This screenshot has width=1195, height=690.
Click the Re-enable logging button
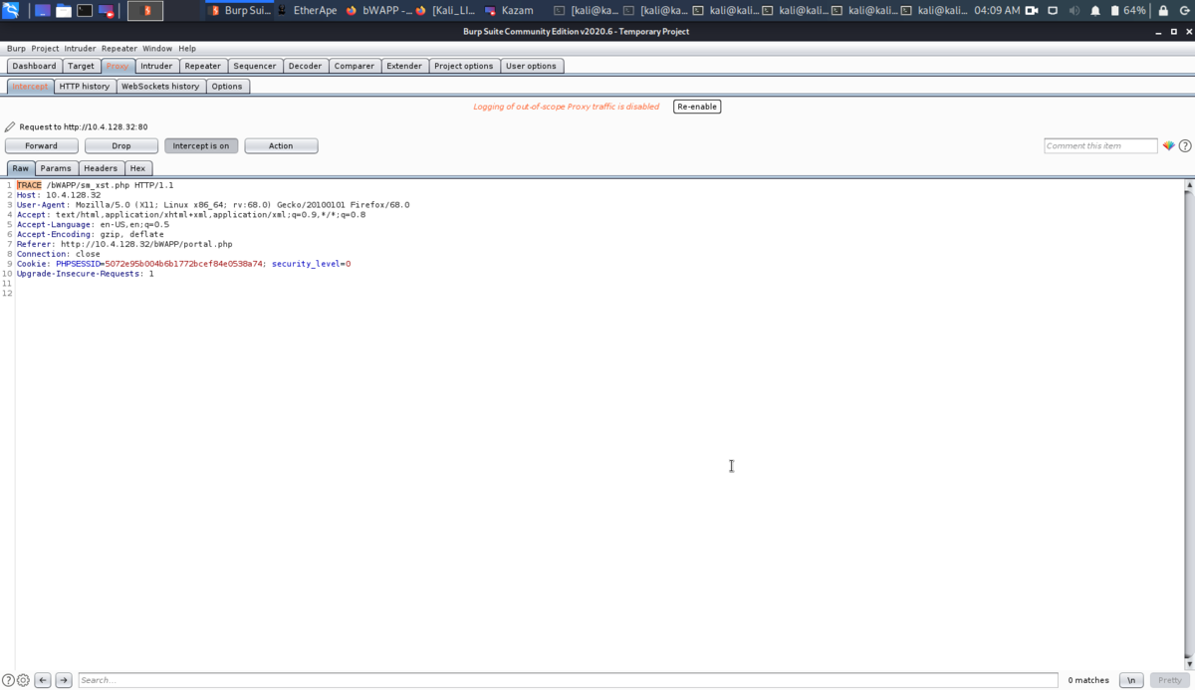click(x=697, y=107)
